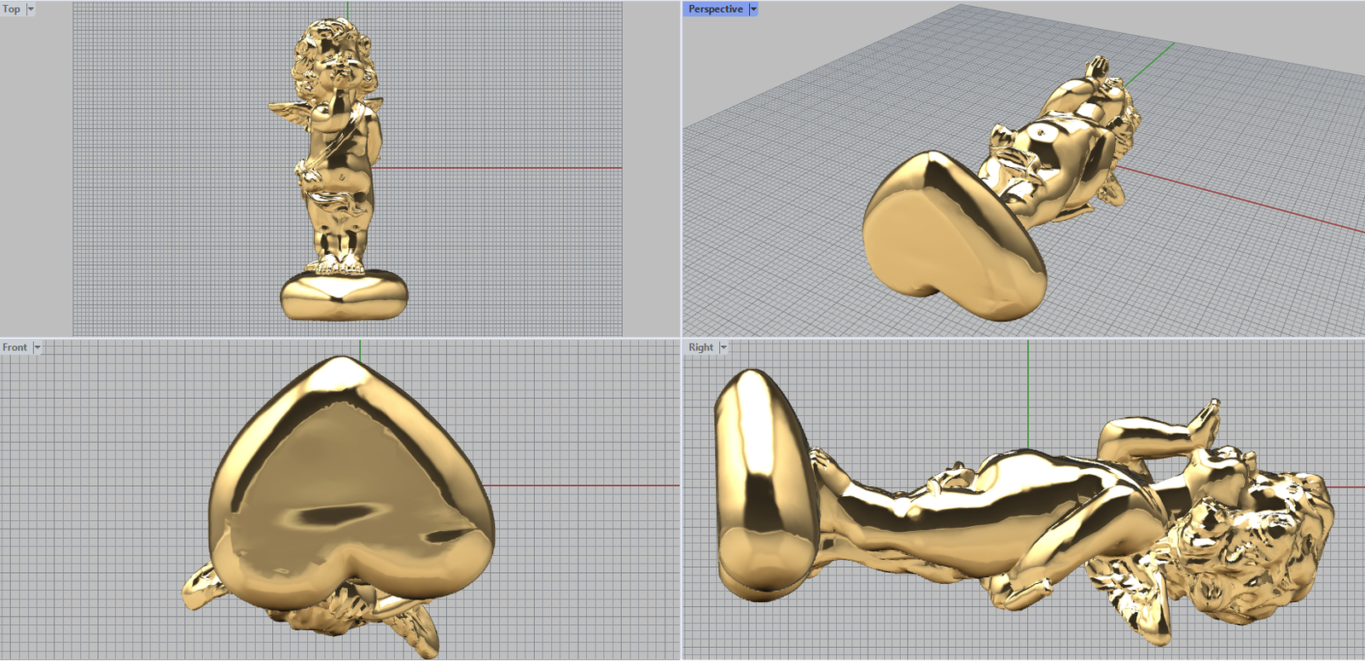Expand the Right viewport dropdown arrow

point(723,348)
